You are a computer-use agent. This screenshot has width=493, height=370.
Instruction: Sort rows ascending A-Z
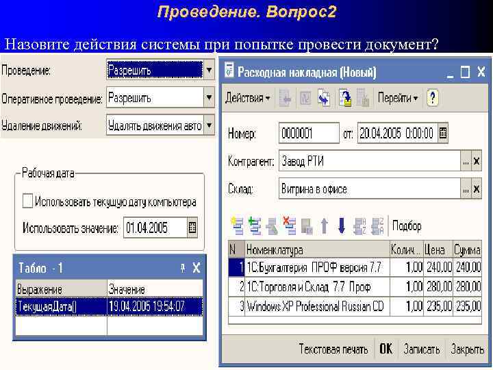click(359, 226)
